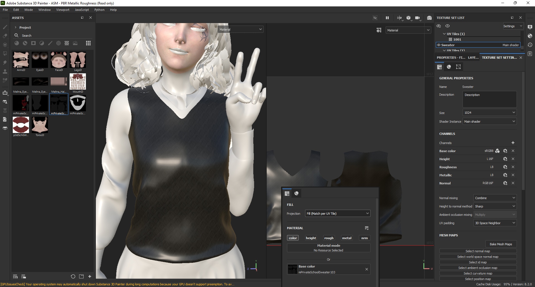Filter assets by filters half-circle icon
The image size is (535, 287).
42,43
